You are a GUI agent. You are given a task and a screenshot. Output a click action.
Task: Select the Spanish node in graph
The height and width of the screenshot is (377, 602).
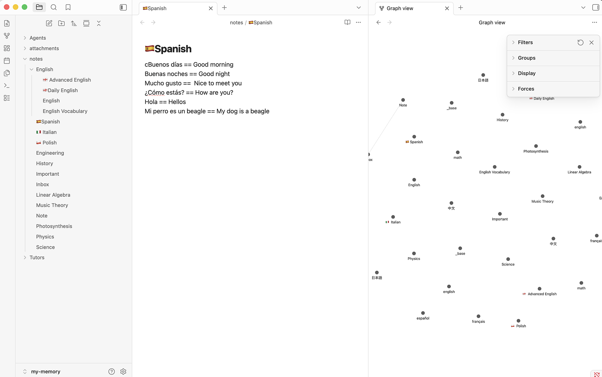(x=414, y=137)
